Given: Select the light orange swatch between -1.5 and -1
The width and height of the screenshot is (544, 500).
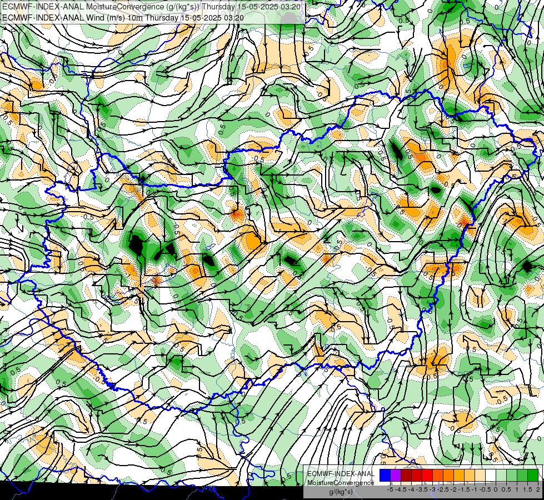Looking at the screenshot, I should (470, 475).
